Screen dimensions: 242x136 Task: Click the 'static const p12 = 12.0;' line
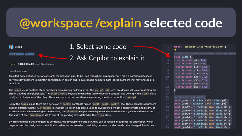(192, 67)
